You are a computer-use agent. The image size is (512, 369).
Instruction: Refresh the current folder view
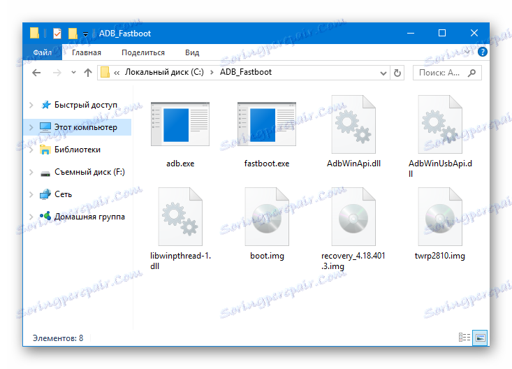coord(397,73)
